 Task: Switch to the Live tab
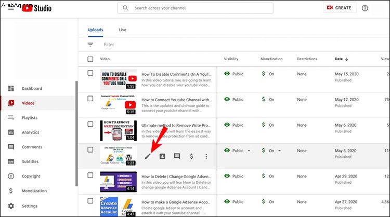tap(122, 30)
